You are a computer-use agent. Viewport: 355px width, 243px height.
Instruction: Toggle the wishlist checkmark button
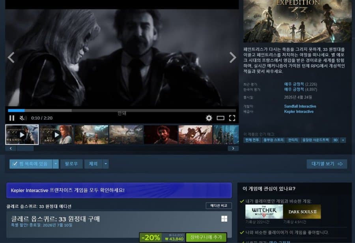click(x=31, y=164)
